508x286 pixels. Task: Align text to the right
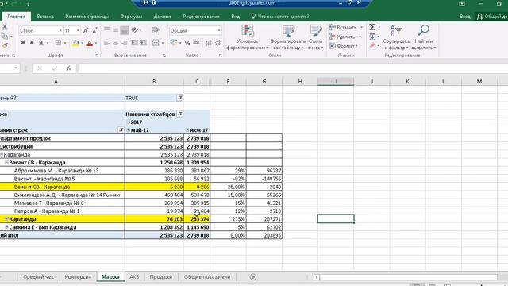[125, 43]
